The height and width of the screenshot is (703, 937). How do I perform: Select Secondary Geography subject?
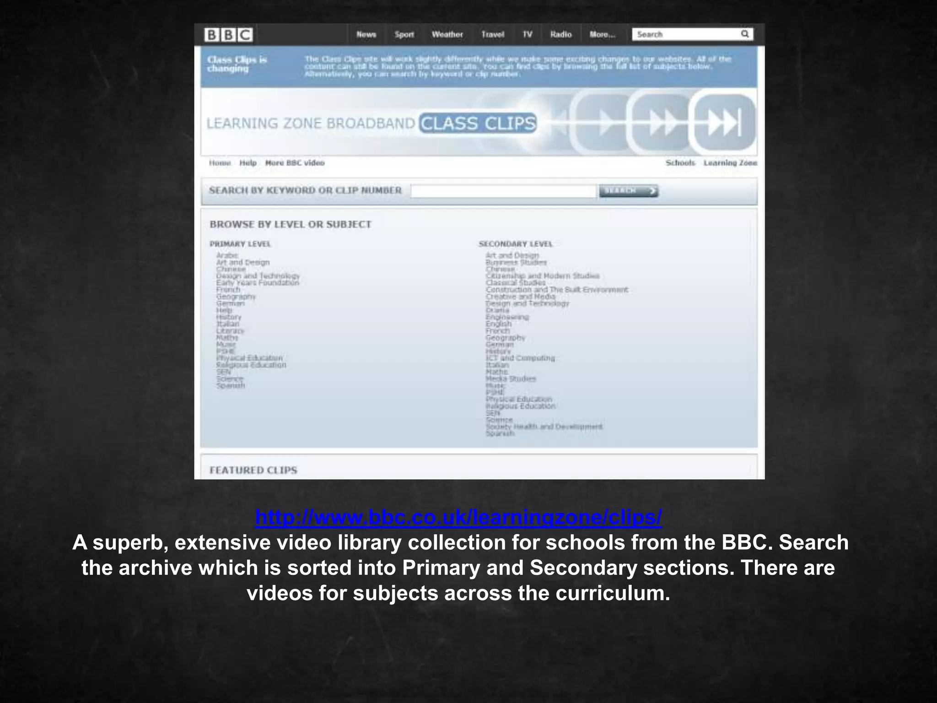pos(506,338)
